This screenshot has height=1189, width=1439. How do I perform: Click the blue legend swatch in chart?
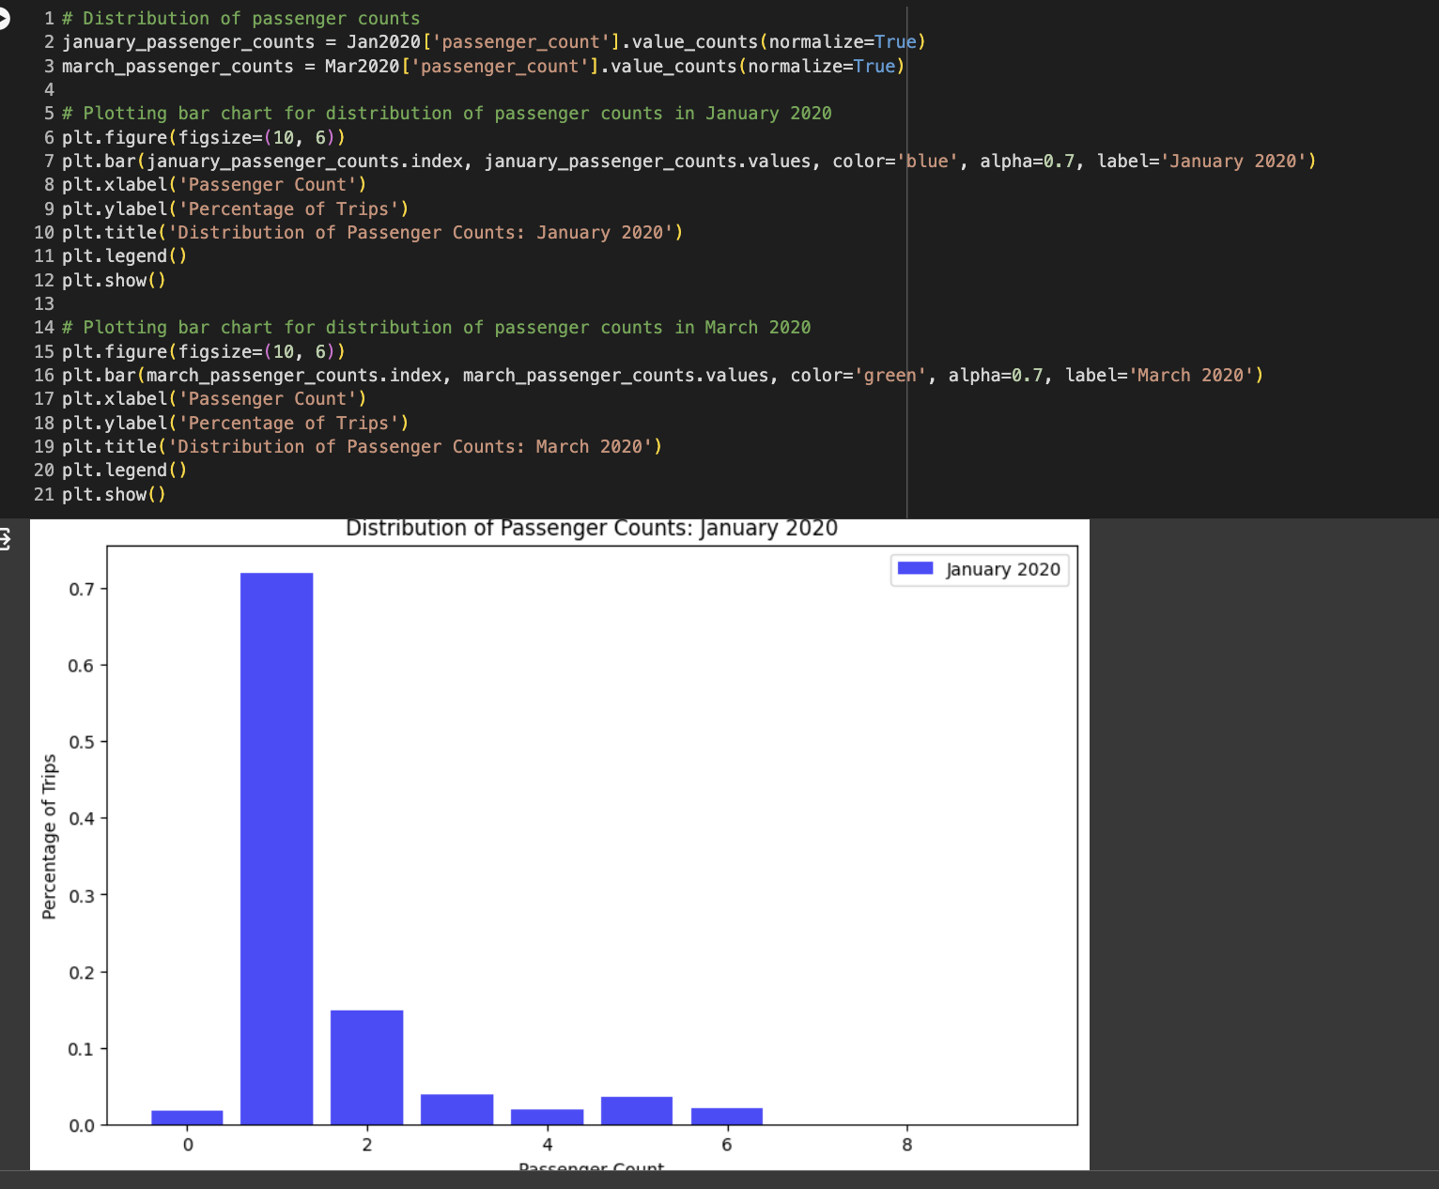(915, 568)
